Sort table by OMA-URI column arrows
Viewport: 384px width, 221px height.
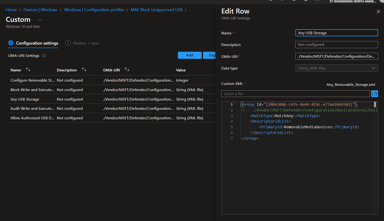[x=127, y=70]
